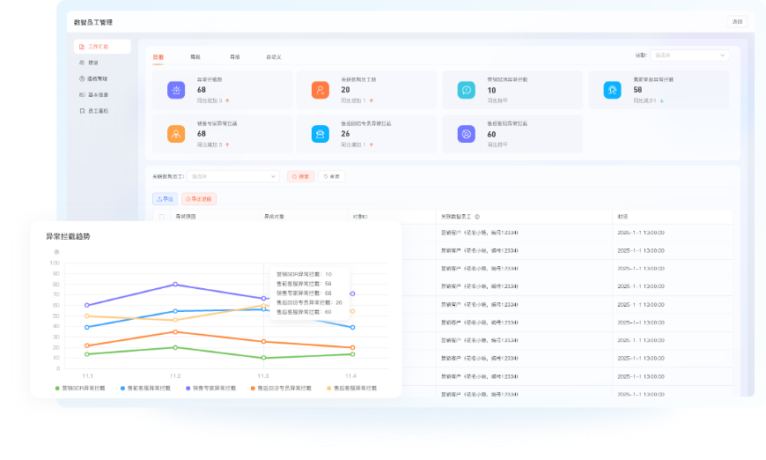Click the blue 导出 export button
The height and width of the screenshot is (460, 766).
click(166, 199)
